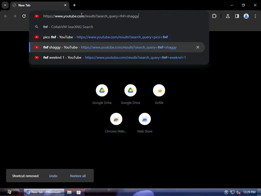Select the New Tab browser tab

point(40,5)
